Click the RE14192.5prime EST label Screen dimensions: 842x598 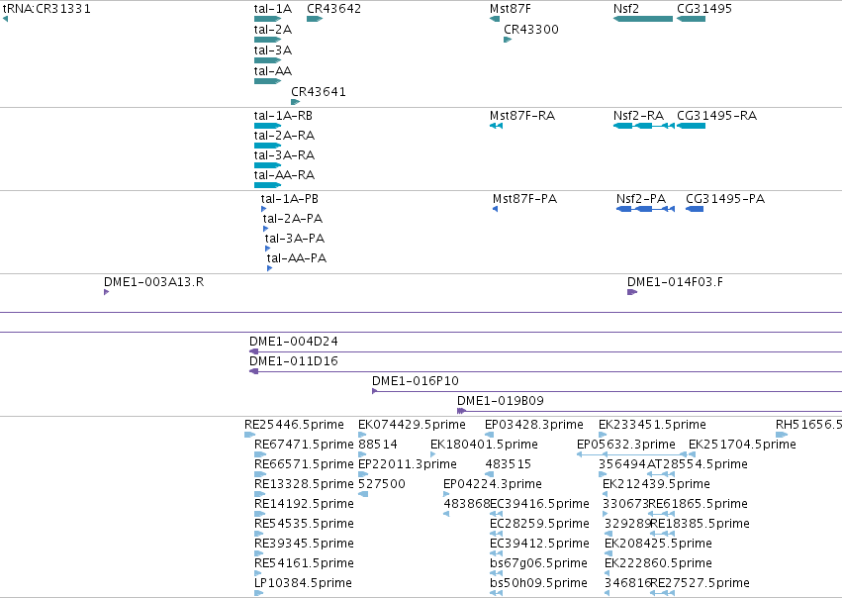[304, 504]
